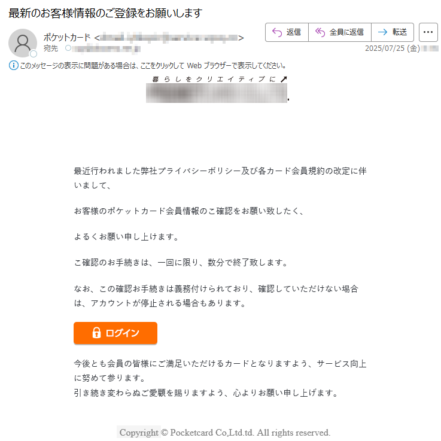Click the blurred recipient address
Image resolution: width=441 pixels, height=441 pixels.
[107, 48]
